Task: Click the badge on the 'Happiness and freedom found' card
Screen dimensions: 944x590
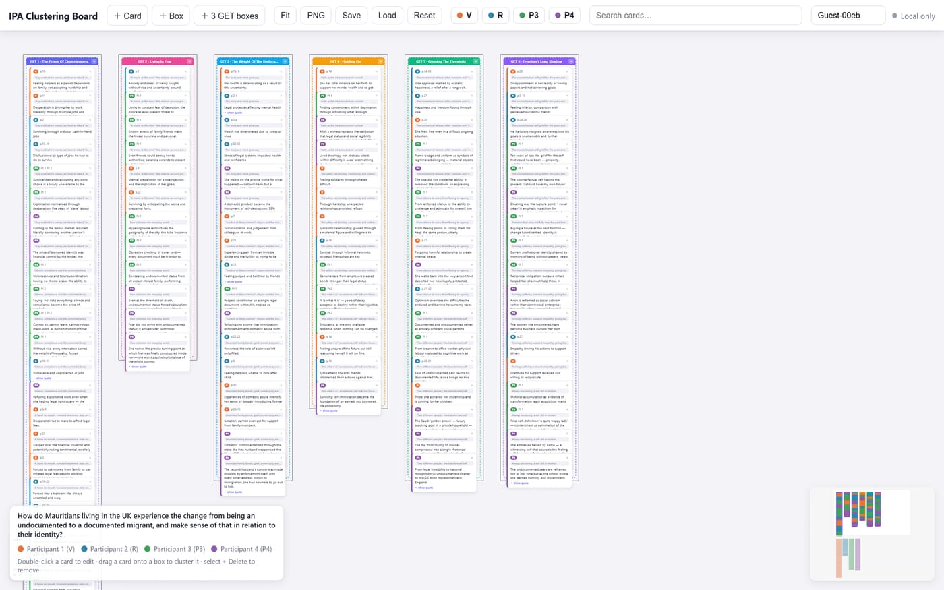Action: click(417, 96)
